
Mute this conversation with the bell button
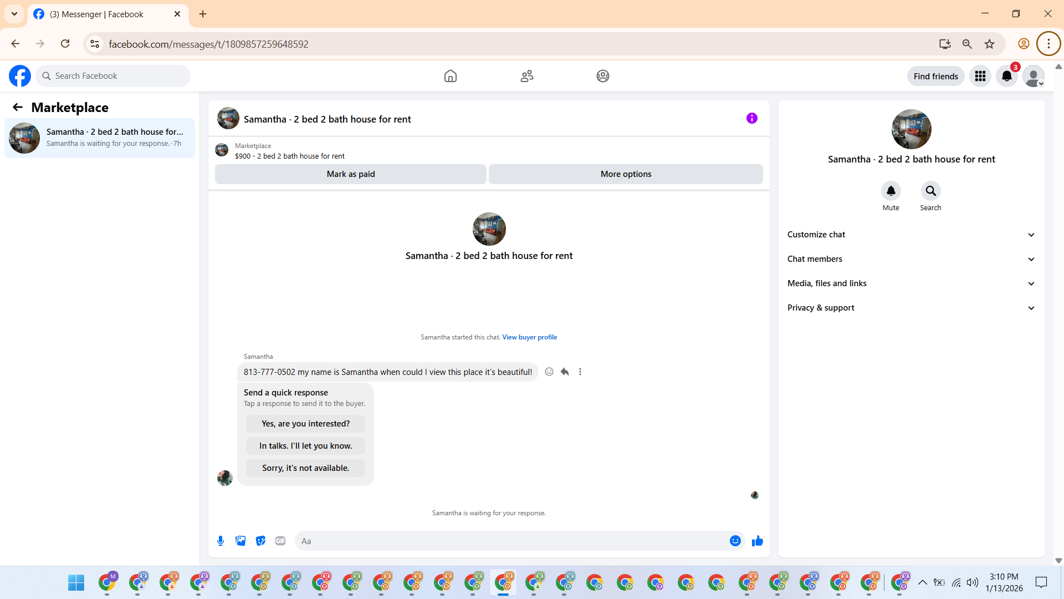[x=891, y=191]
